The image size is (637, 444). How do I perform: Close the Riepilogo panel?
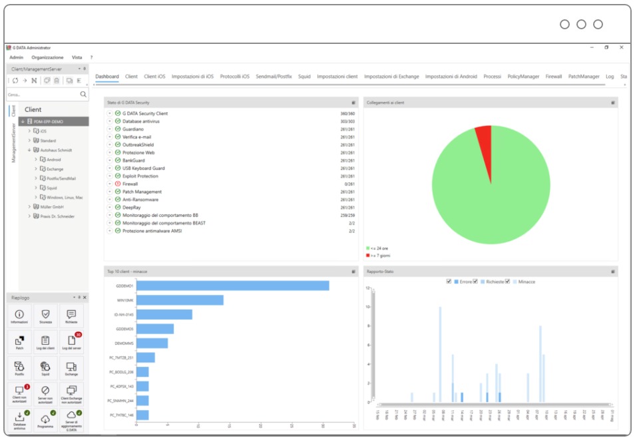(85, 298)
